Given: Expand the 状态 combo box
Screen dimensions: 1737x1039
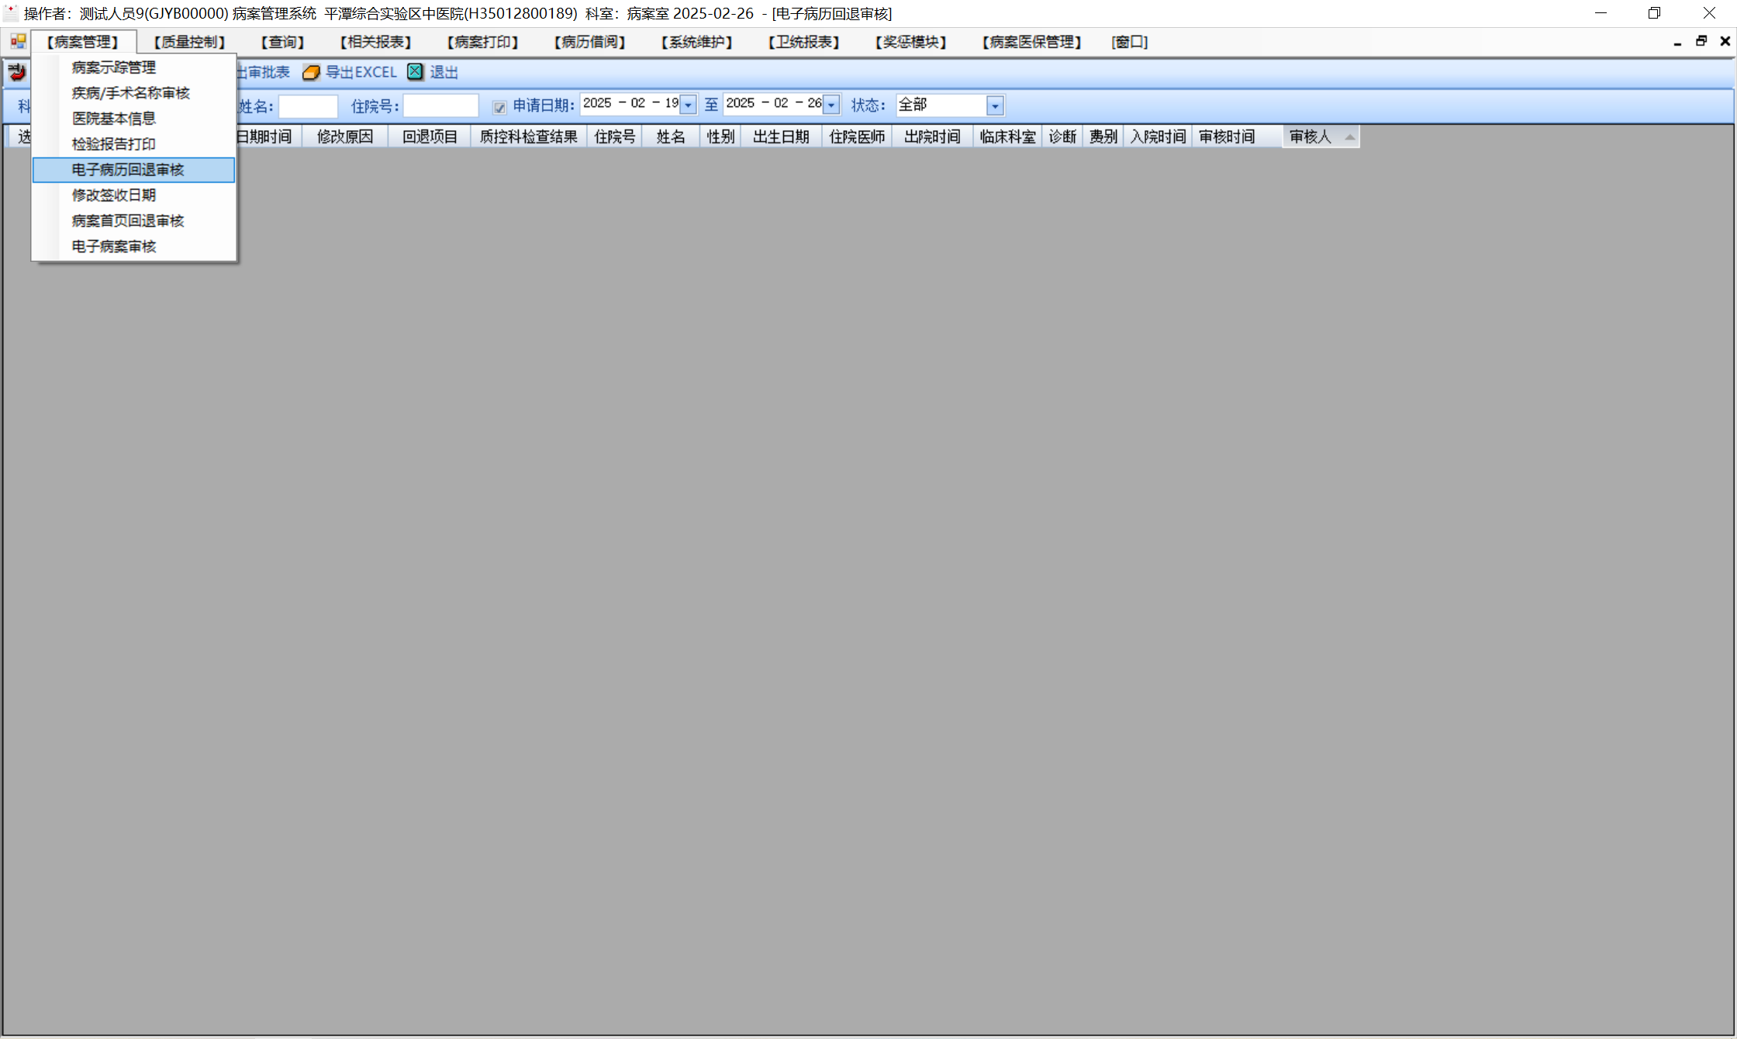Looking at the screenshot, I should pyautogui.click(x=995, y=105).
